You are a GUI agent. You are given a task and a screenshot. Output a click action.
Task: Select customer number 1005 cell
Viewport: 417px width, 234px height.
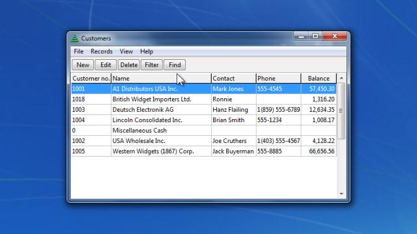coord(91,151)
